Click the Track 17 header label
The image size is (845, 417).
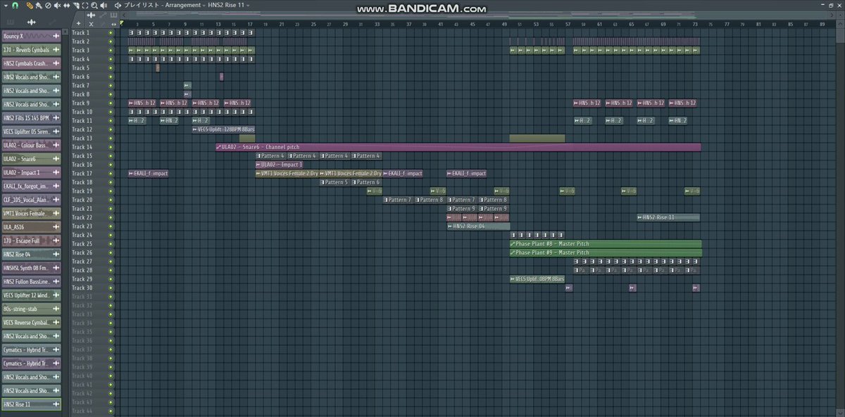click(x=81, y=174)
